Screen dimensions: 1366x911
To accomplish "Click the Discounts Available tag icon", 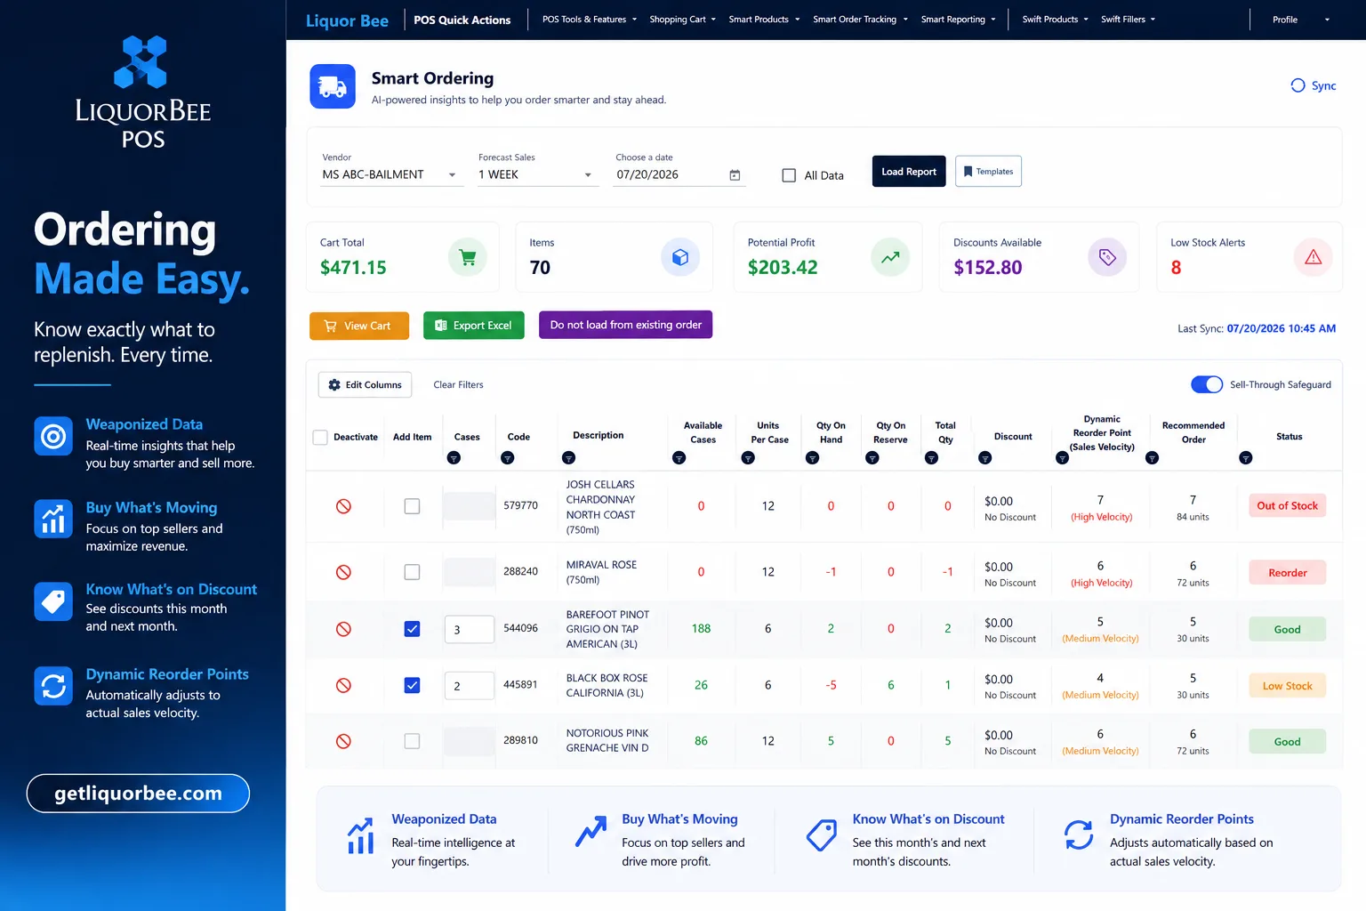I will [1107, 258].
